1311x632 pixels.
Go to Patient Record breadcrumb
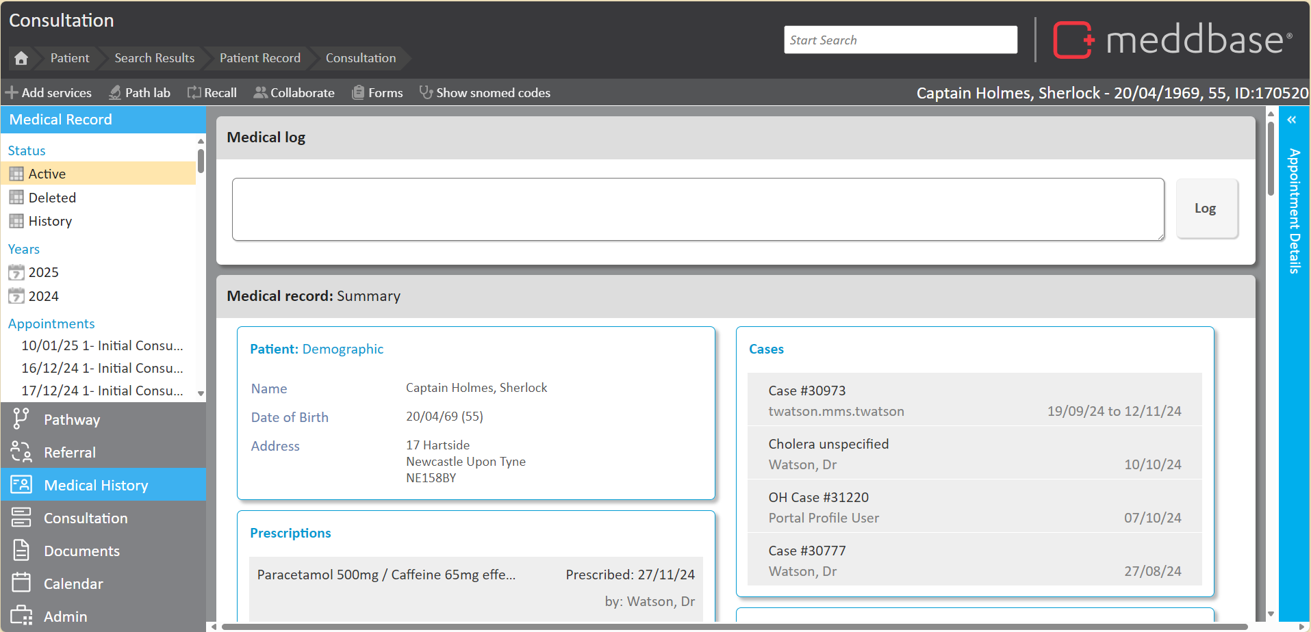click(x=259, y=58)
